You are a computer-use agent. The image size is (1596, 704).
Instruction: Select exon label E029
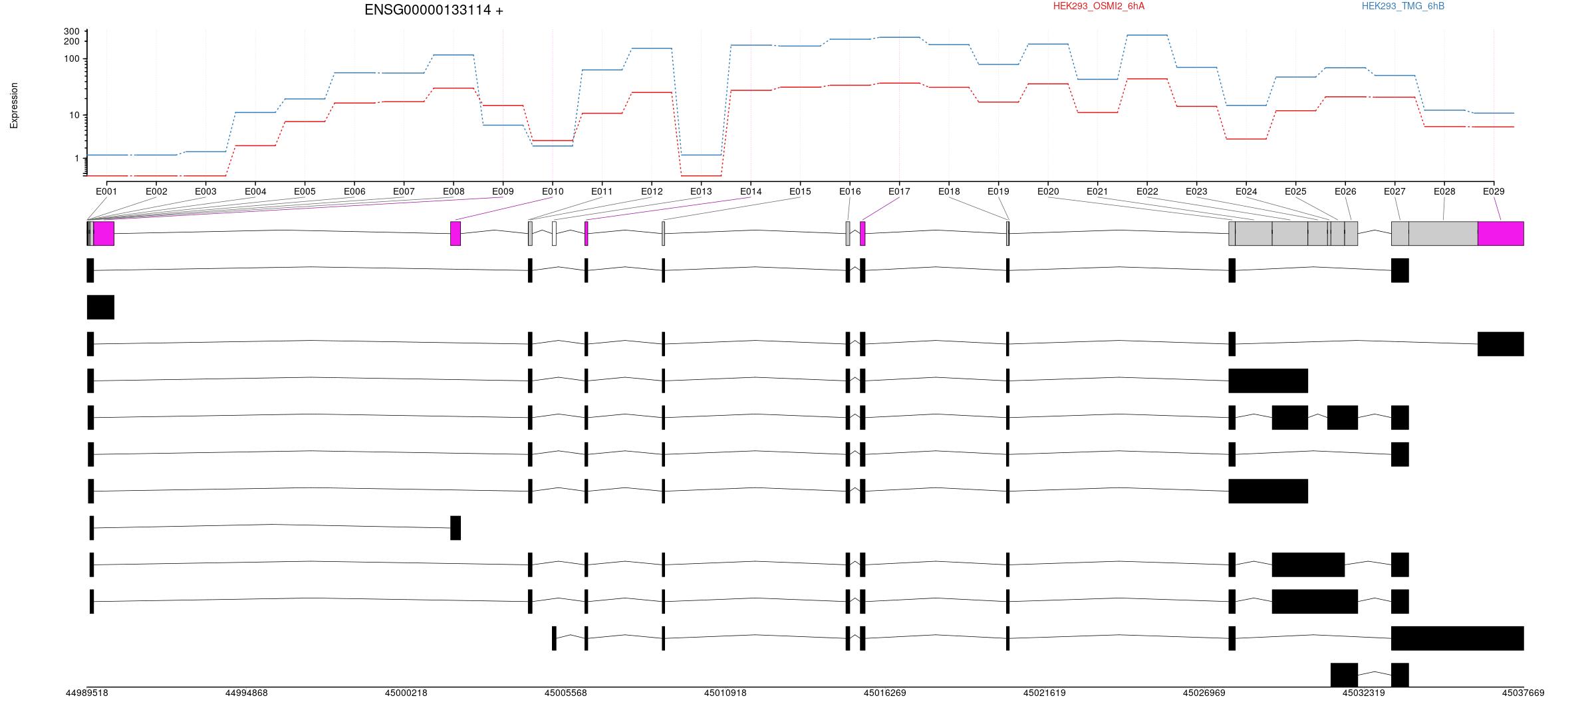coord(1494,191)
